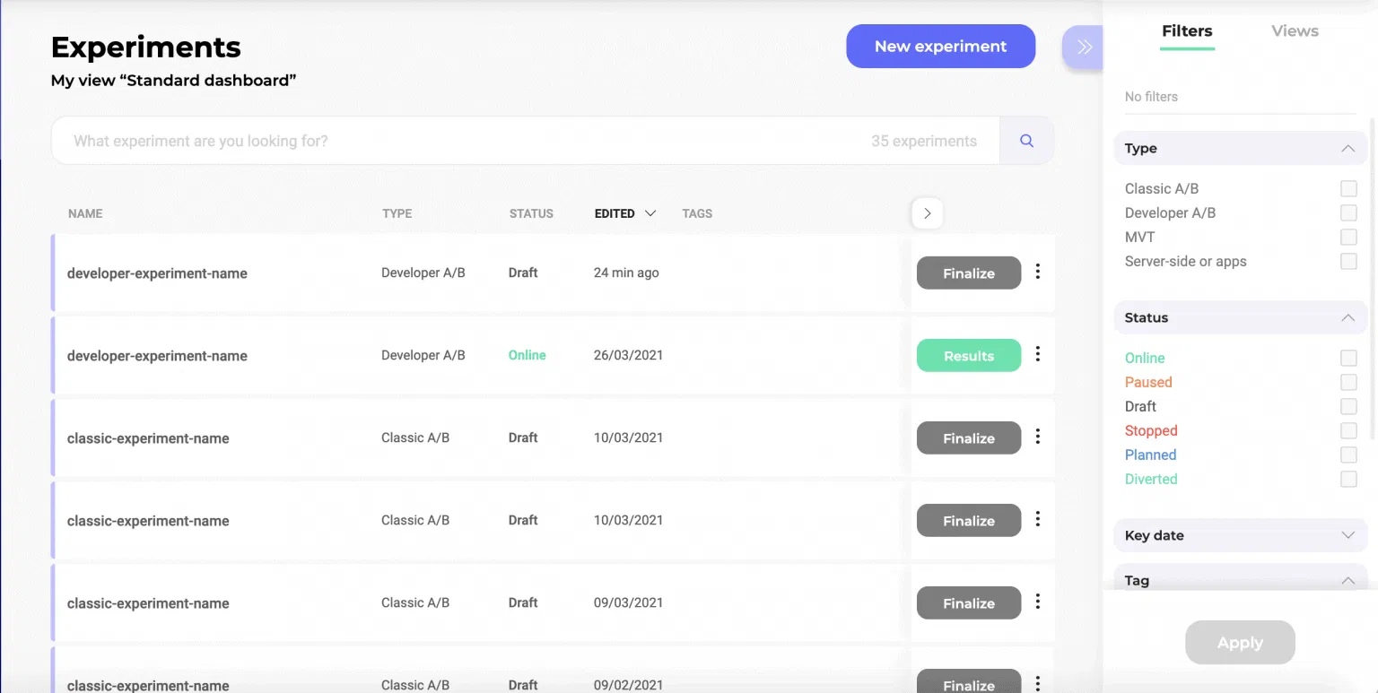This screenshot has width=1378, height=693.
Task: Tick the Diverted status filter
Action: coord(1348,479)
